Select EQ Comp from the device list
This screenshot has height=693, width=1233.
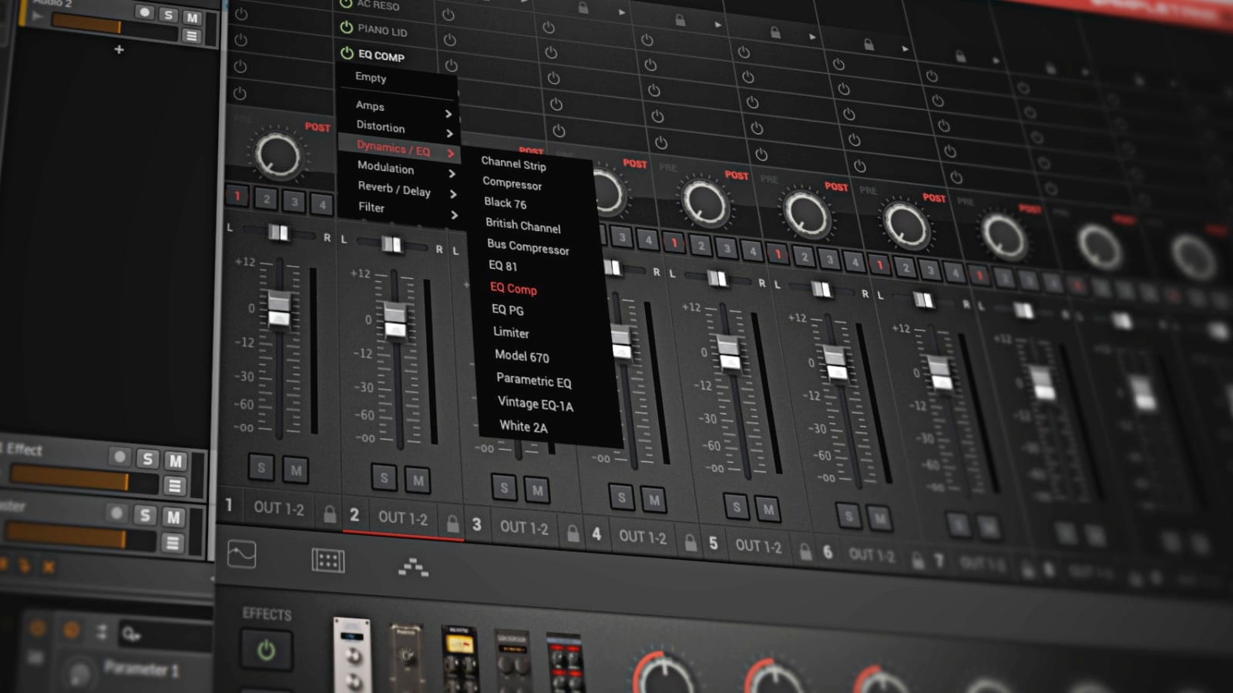(512, 289)
